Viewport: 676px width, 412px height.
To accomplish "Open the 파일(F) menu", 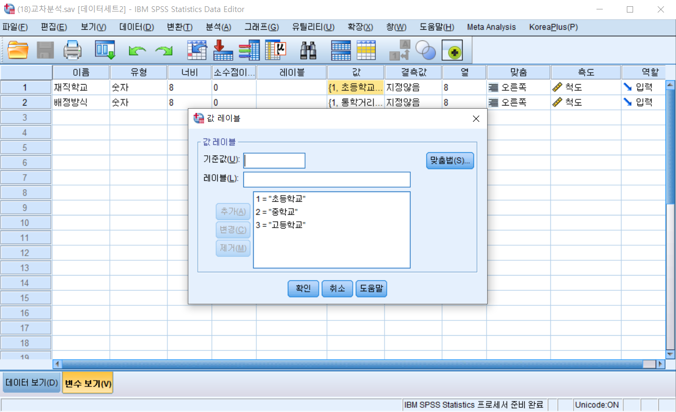I will (15, 27).
